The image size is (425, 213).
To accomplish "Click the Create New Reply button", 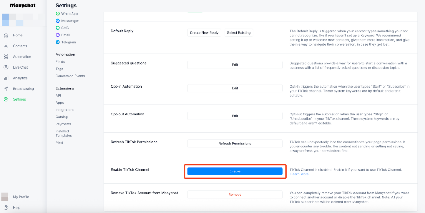I will coord(204,33).
